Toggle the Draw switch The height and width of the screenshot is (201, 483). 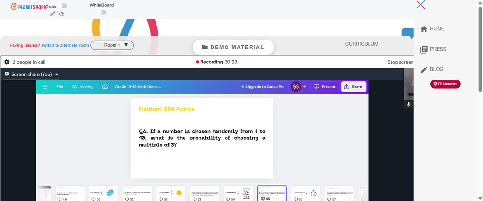pos(62,6)
